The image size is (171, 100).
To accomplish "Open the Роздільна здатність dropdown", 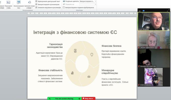I will [88, 1].
